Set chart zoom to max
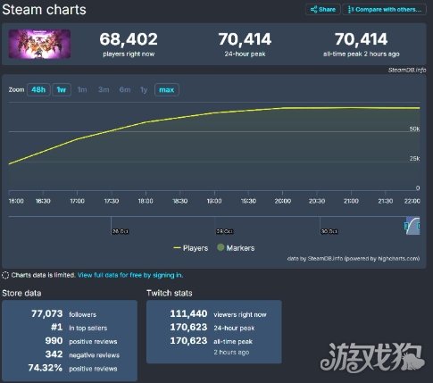433x383 pixels. click(167, 89)
